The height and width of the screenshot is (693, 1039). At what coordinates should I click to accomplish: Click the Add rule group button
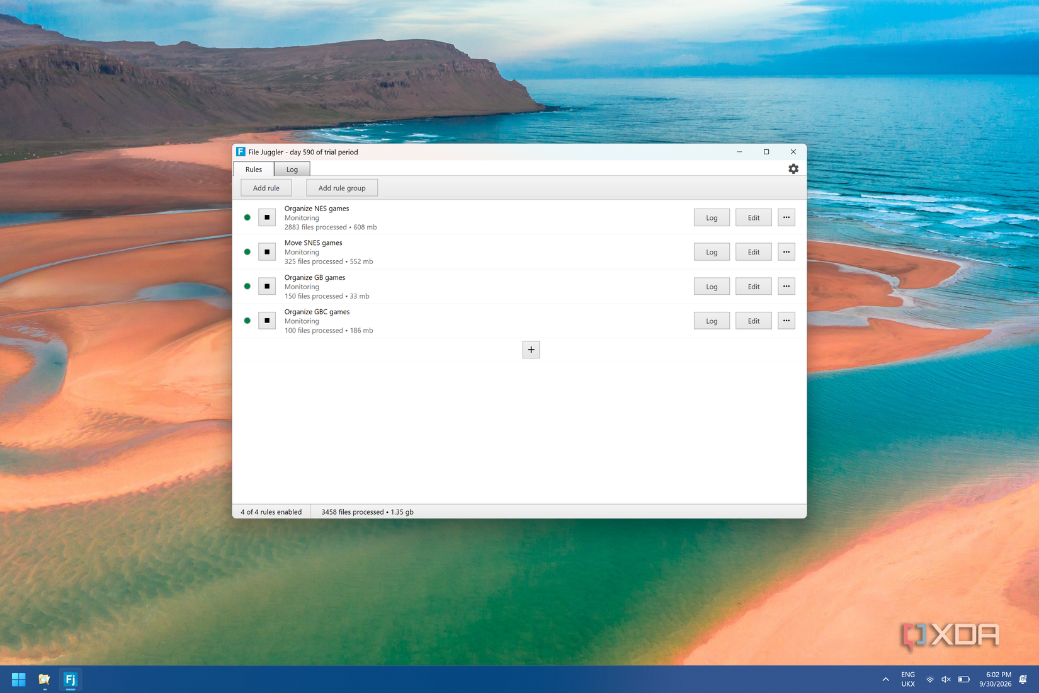[342, 188]
